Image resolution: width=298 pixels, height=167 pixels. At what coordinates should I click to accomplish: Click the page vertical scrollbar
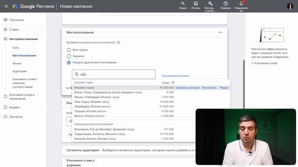click(244, 84)
